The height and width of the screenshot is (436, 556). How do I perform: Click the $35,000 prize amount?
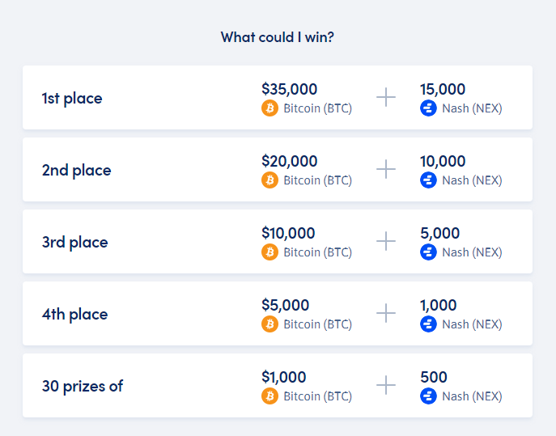click(289, 89)
